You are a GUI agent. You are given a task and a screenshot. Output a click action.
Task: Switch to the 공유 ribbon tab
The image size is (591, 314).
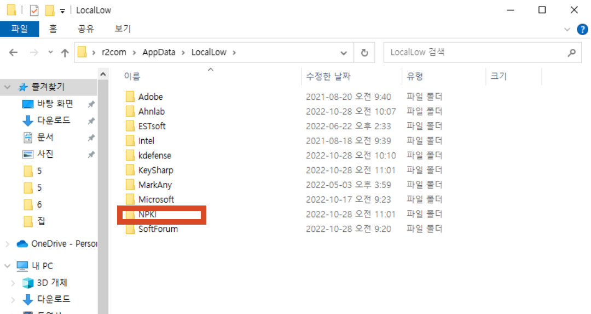(86, 29)
